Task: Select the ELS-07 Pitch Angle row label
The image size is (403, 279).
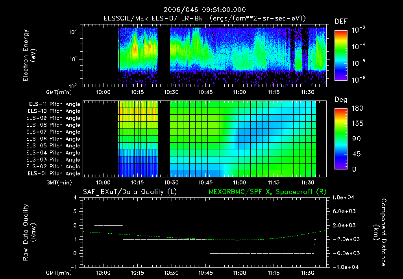Action: click(x=54, y=132)
